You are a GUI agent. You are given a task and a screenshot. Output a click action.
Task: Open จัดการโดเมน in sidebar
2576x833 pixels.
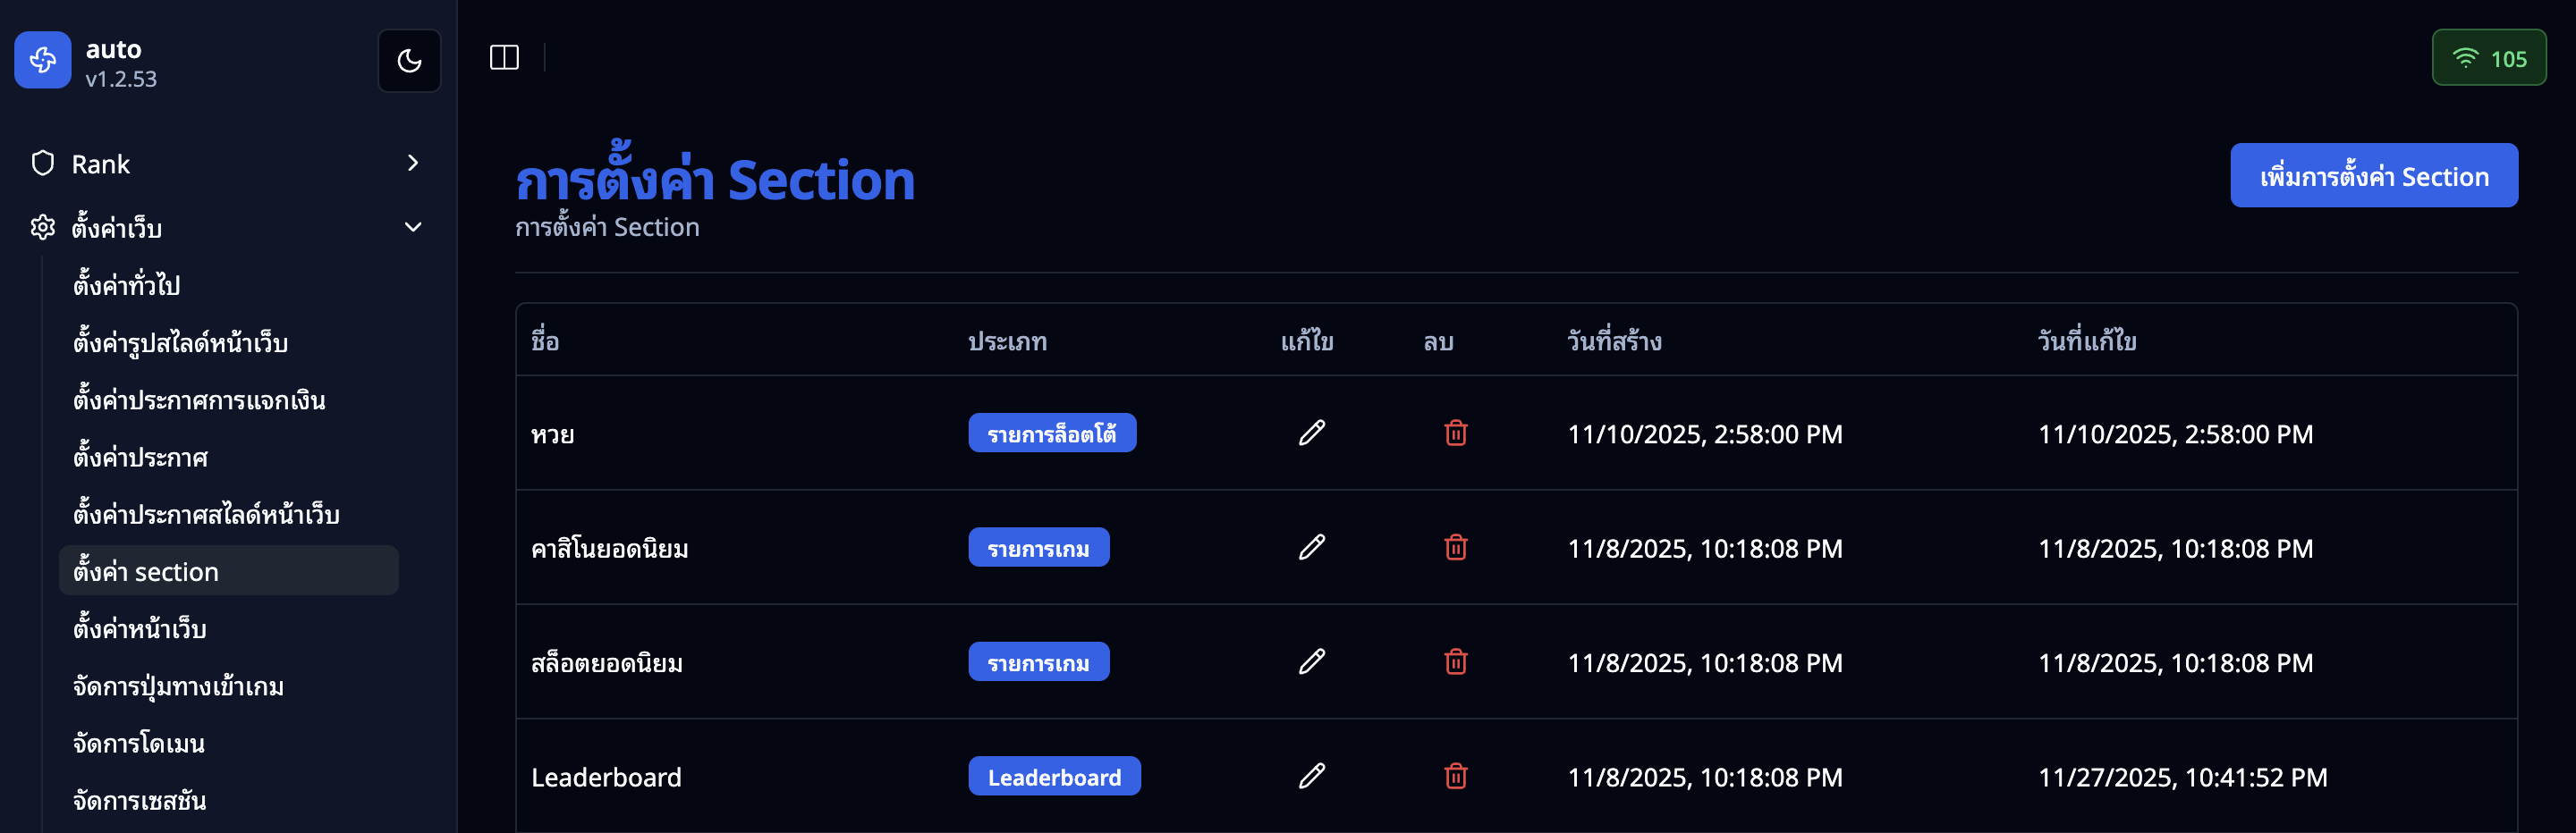pyautogui.click(x=139, y=745)
